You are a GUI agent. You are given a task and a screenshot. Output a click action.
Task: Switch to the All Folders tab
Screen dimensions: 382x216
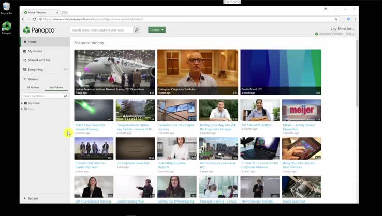(33, 87)
